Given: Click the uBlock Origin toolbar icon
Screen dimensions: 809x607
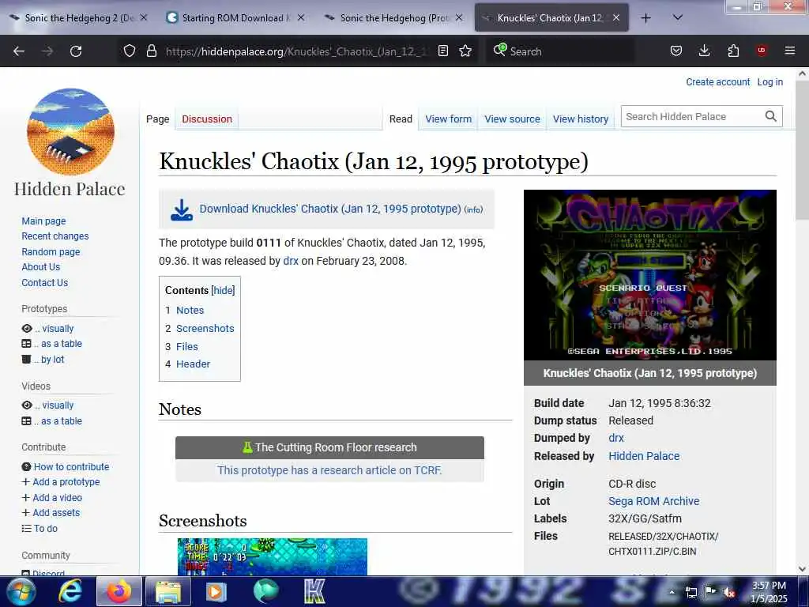Looking at the screenshot, I should (762, 50).
